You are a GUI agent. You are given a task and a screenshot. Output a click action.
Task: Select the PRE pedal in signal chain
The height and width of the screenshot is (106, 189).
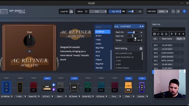click(x=6, y=87)
